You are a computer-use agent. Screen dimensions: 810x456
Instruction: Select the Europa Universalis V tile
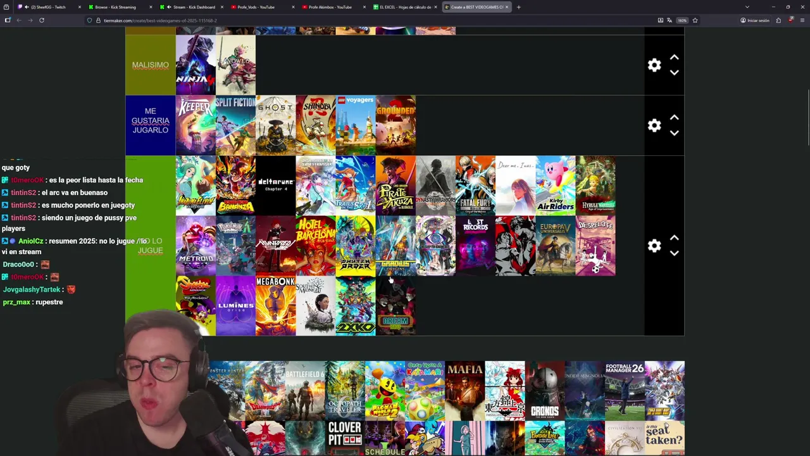[x=556, y=246]
